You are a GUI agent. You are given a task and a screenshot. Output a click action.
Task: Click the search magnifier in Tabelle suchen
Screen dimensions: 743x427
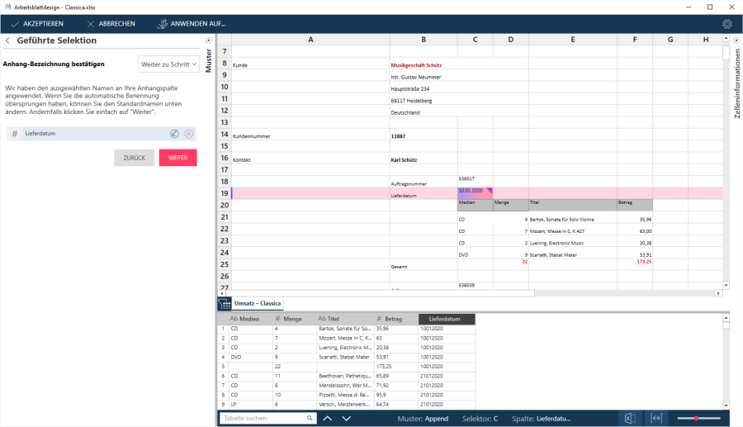[x=310, y=418]
